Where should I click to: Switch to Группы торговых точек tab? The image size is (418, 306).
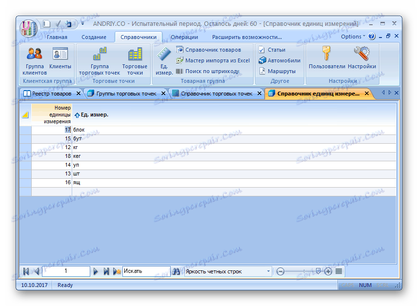[x=122, y=94]
